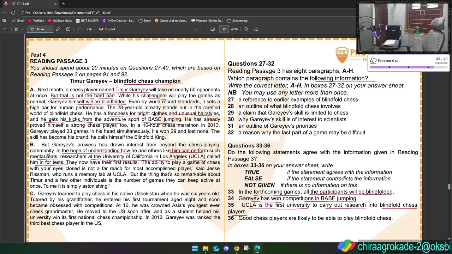The height and width of the screenshot is (254, 452).
Task: Expand the Highlight color dropdown arrow
Action: click(x=22, y=29)
